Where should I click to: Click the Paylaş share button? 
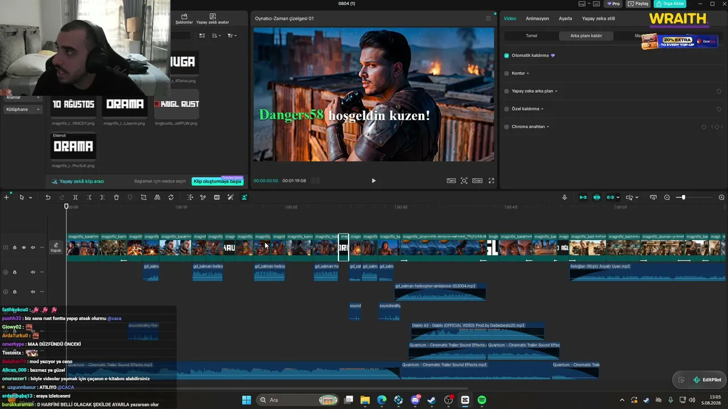(638, 3)
